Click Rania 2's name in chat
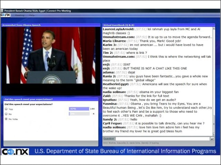 [109, 76]
